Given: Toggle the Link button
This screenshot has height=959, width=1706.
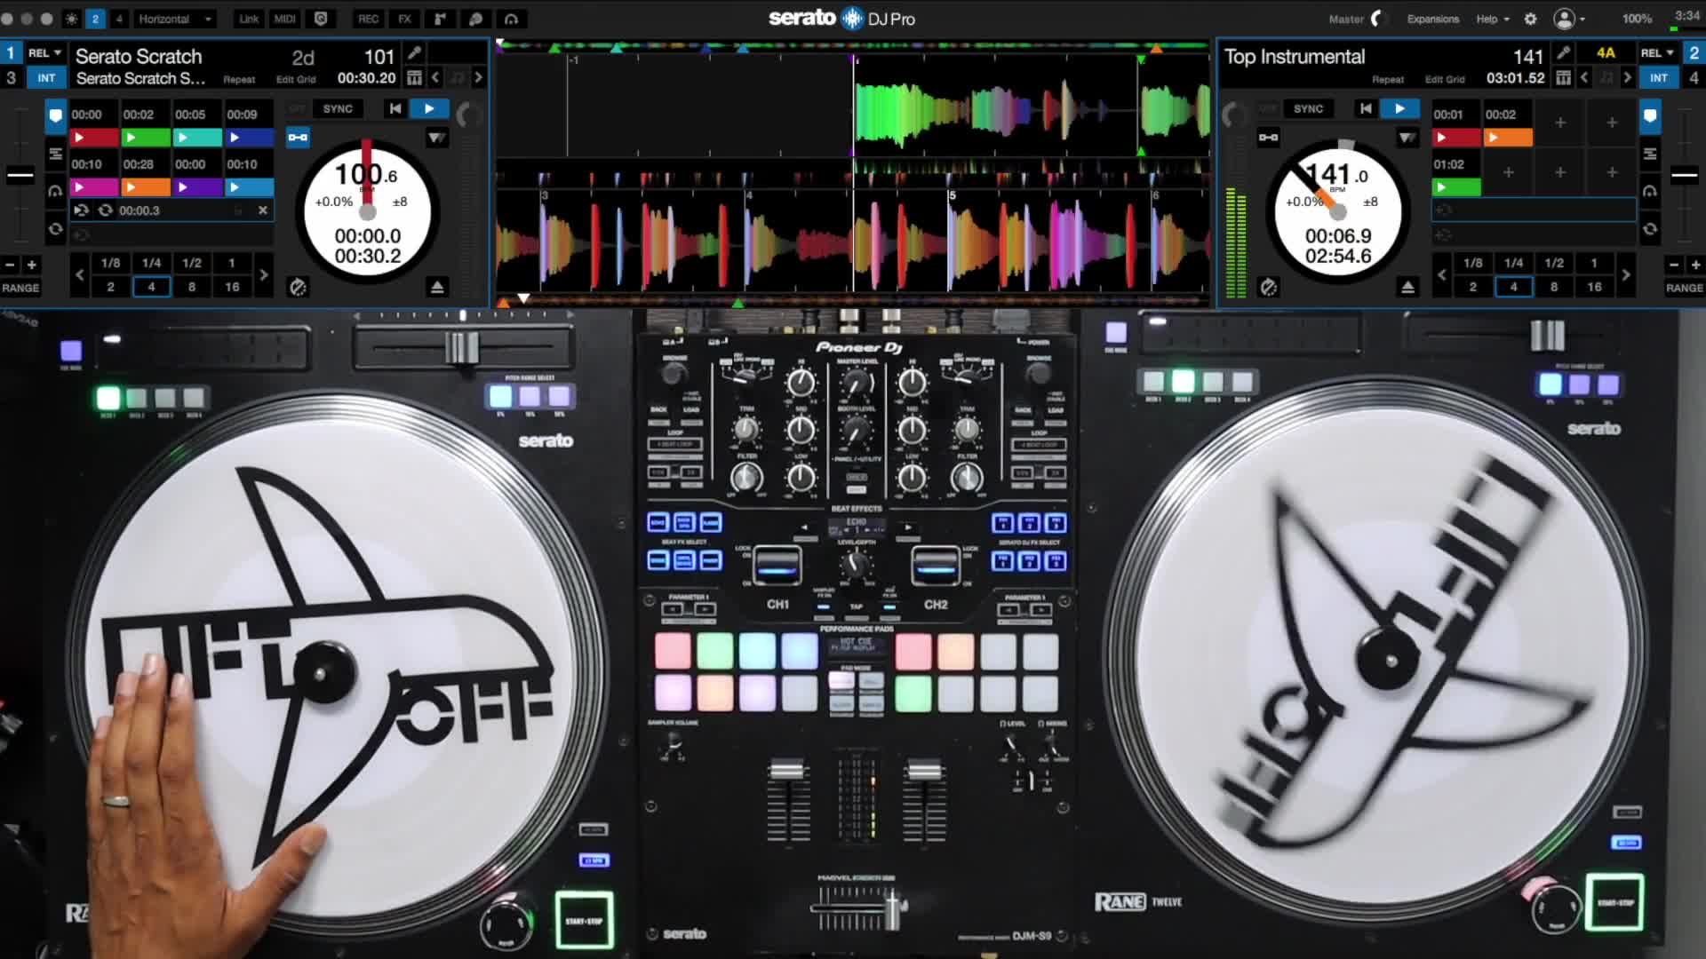Looking at the screenshot, I should point(249,19).
